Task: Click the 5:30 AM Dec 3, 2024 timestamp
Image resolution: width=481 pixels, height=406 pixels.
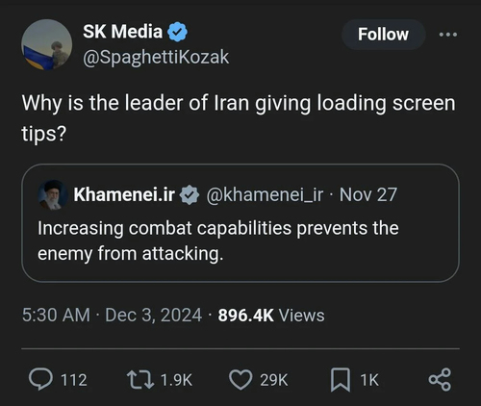Action: [112, 315]
